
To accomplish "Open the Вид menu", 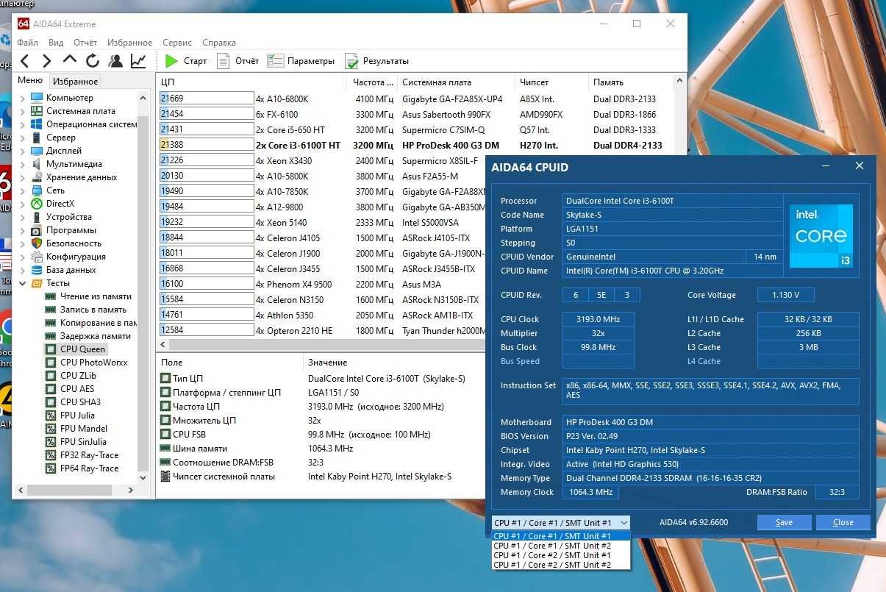I will [56, 43].
